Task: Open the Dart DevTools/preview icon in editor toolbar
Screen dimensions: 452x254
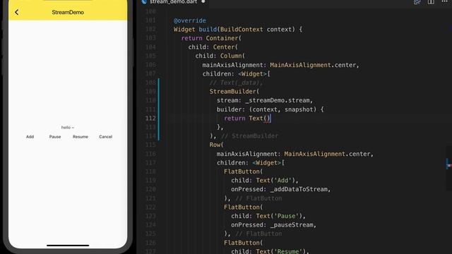Action: 417,1
